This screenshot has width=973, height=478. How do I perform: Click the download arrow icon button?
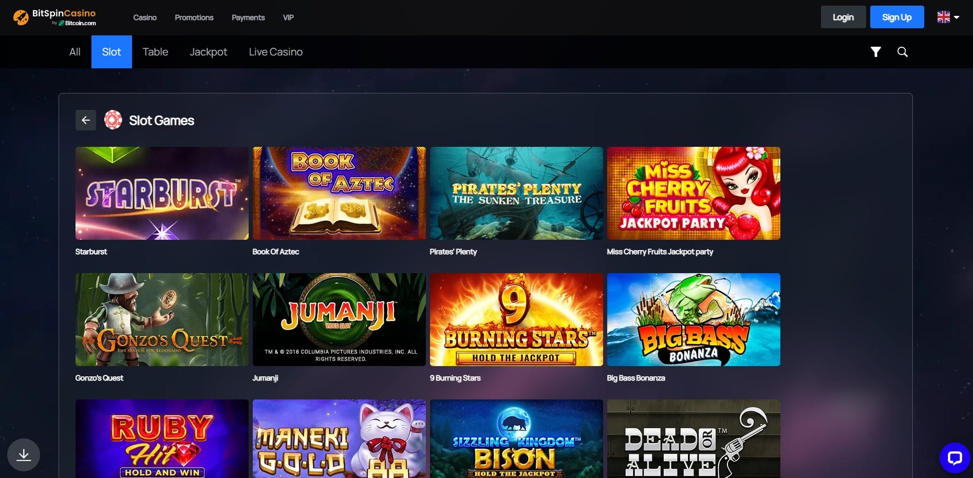point(24,455)
